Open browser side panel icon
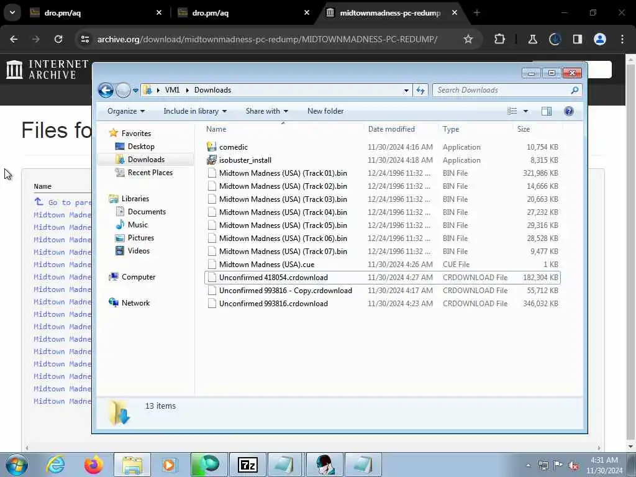Image resolution: width=636 pixels, height=477 pixels. 577,39
